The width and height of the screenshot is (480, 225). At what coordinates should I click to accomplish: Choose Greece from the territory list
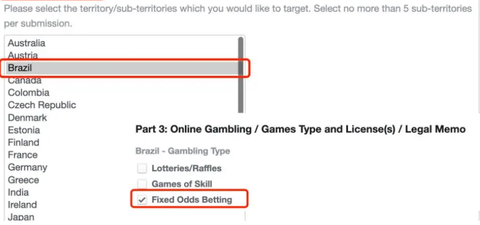pyautogui.click(x=23, y=180)
